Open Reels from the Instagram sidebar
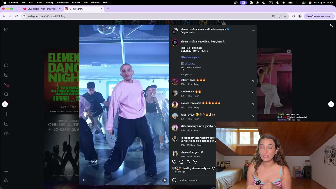This screenshot has width=336, height=189. pos(6,75)
